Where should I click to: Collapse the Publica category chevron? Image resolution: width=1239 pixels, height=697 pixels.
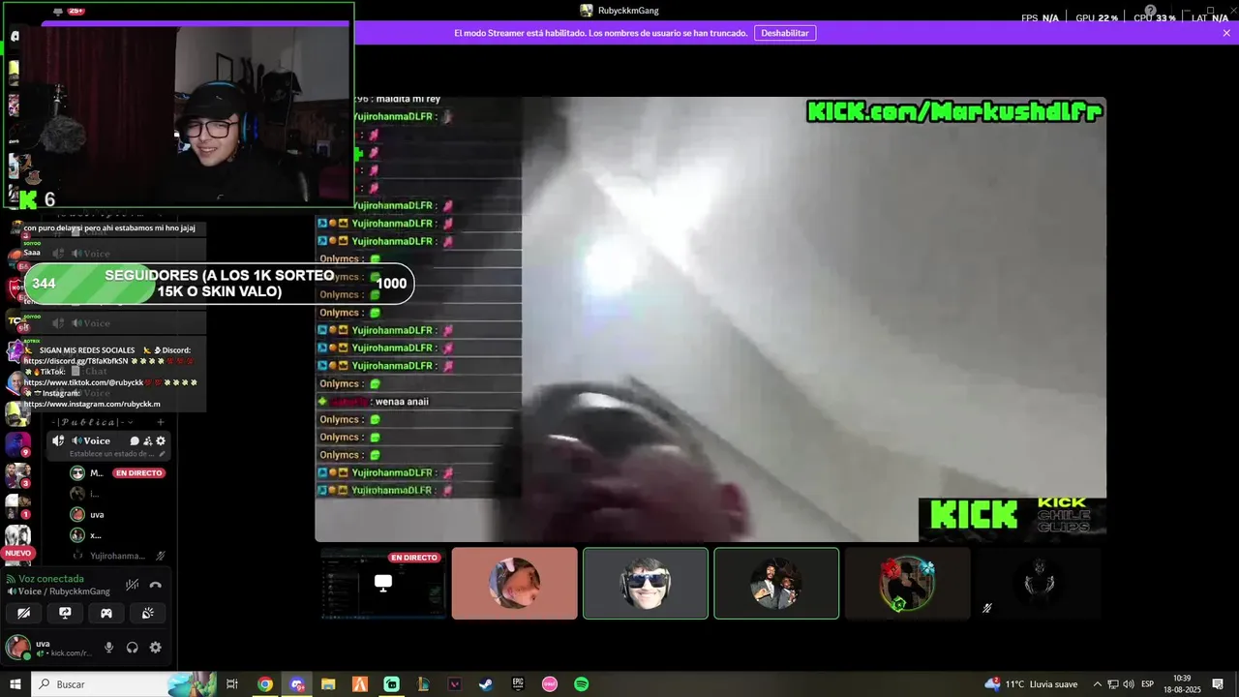(130, 421)
